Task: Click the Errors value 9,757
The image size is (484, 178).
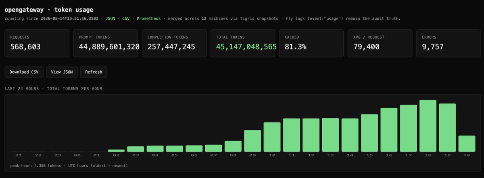Action: point(432,47)
